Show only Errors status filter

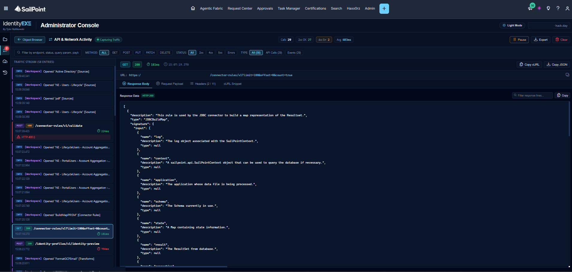tap(231, 53)
